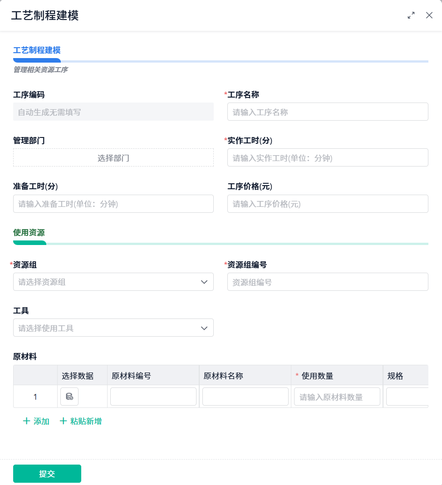442x485 pixels.
Task: Click the plus icon next to 添加
Action: [26, 421]
